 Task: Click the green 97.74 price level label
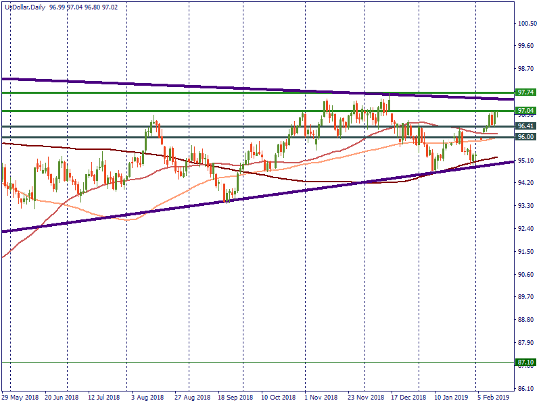525,92
